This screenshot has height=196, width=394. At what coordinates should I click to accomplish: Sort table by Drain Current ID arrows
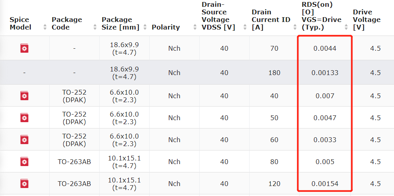coord(295,27)
